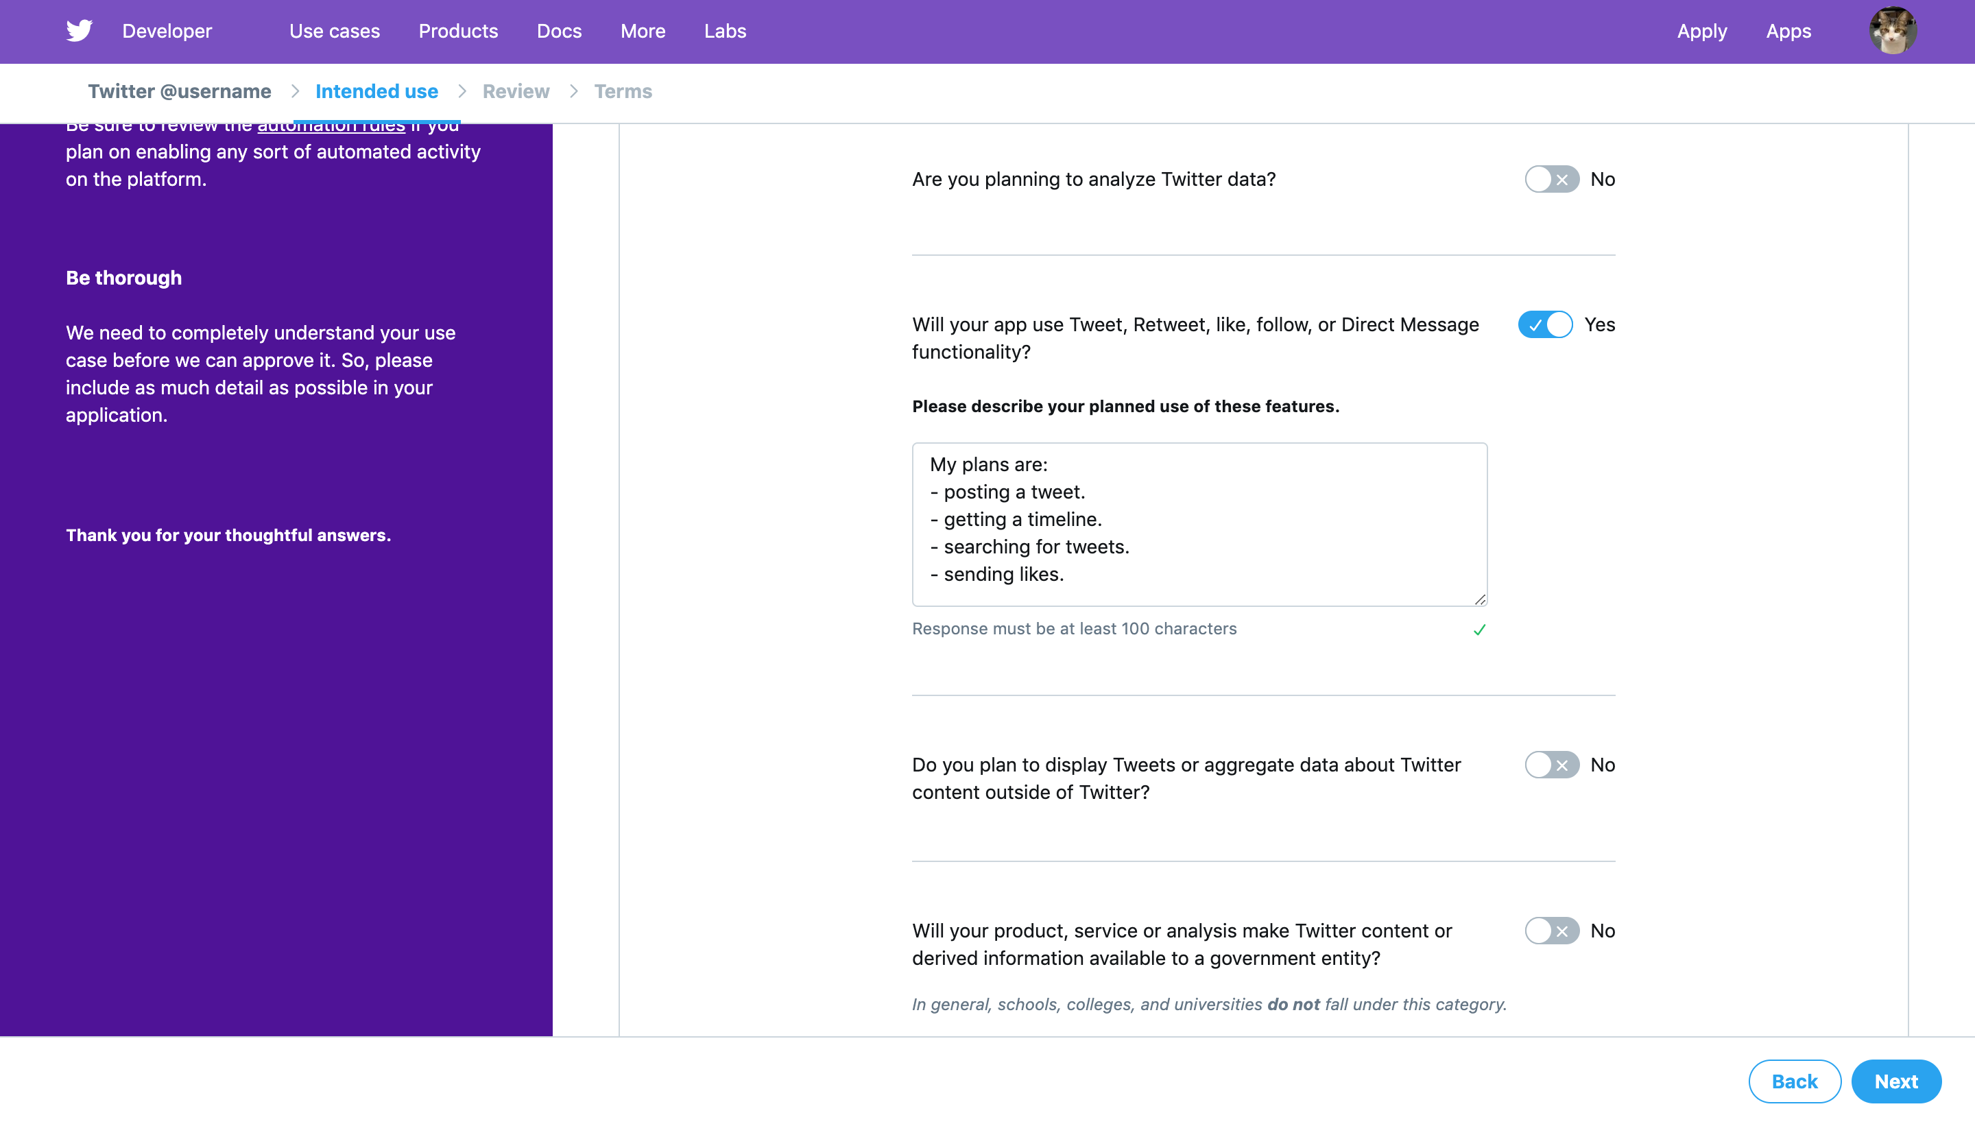1975x1124 pixels.
Task: Click 'Are you planning to analyze Twitter data?' text
Action: (x=1094, y=179)
